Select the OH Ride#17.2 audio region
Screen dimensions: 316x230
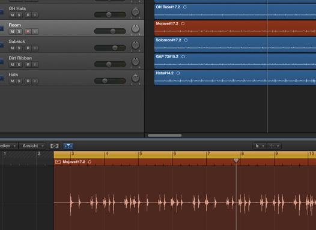point(235,11)
